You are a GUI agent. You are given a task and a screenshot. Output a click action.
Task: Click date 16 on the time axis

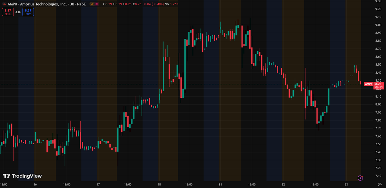(35, 184)
